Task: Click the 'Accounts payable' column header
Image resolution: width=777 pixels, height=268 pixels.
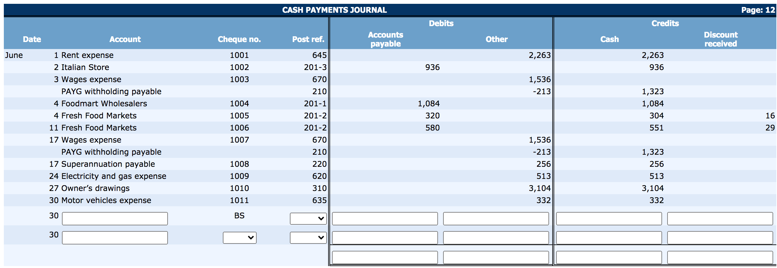Action: 386,39
